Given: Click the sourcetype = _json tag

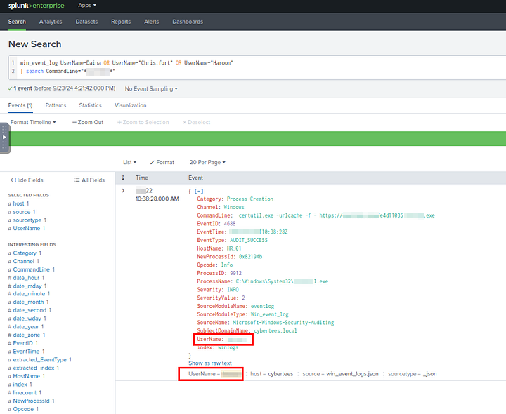Looking at the screenshot, I should click(412, 374).
